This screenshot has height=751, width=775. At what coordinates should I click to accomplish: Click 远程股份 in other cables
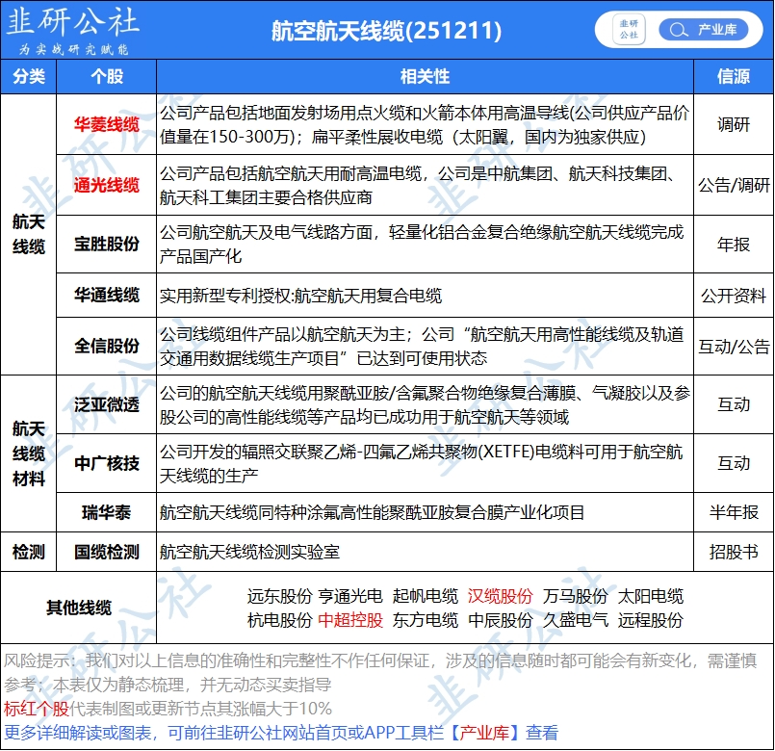coord(651,620)
